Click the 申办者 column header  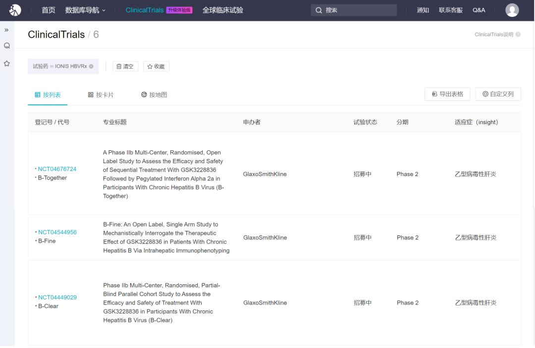click(252, 122)
